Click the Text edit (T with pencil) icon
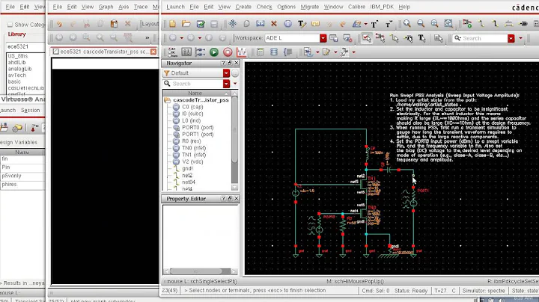539x302 pixels. tap(302, 24)
